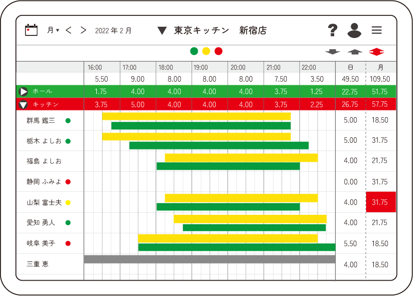
Task: Toggle the red status filter circle
Action: click(x=218, y=51)
